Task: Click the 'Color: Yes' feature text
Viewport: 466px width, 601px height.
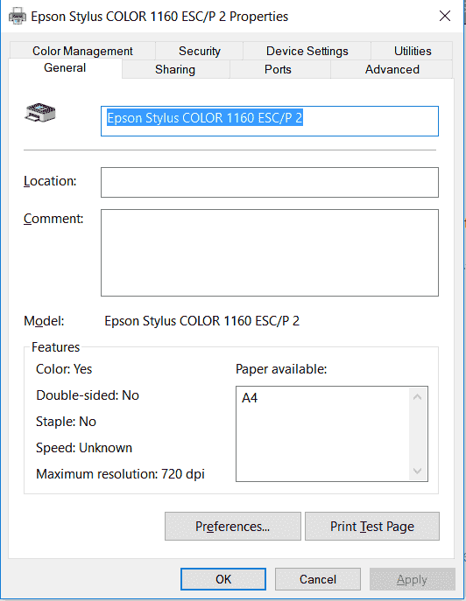Action: (64, 369)
